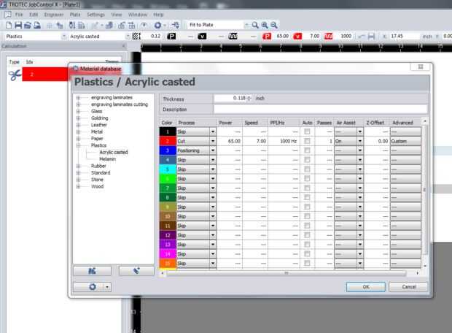452x333 pixels.
Task: Toggle Auto checkbox for color 4 row
Action: point(308,160)
